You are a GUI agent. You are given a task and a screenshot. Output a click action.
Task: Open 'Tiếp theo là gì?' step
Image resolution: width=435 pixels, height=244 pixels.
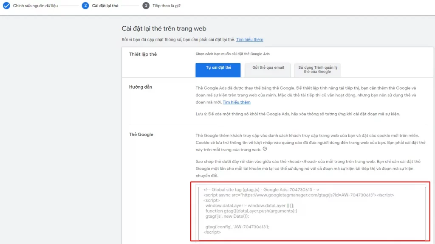tap(167, 6)
